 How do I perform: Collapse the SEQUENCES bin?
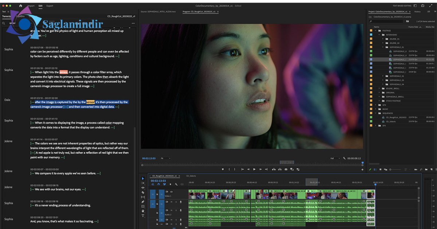375,113
